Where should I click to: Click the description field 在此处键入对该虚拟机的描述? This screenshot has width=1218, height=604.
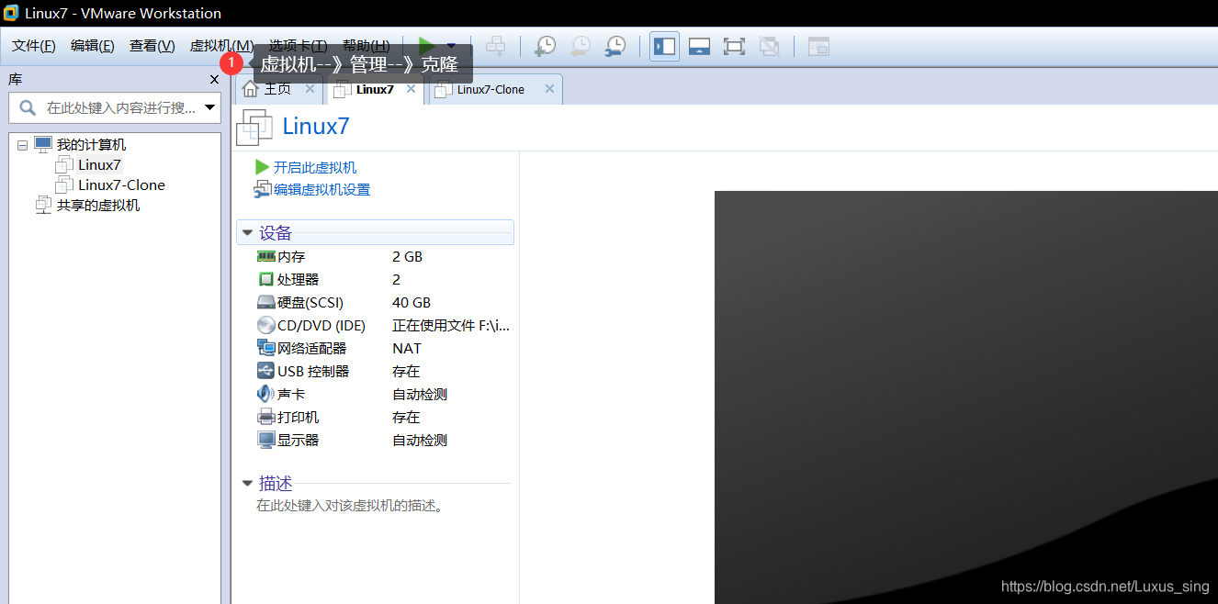tap(350, 506)
